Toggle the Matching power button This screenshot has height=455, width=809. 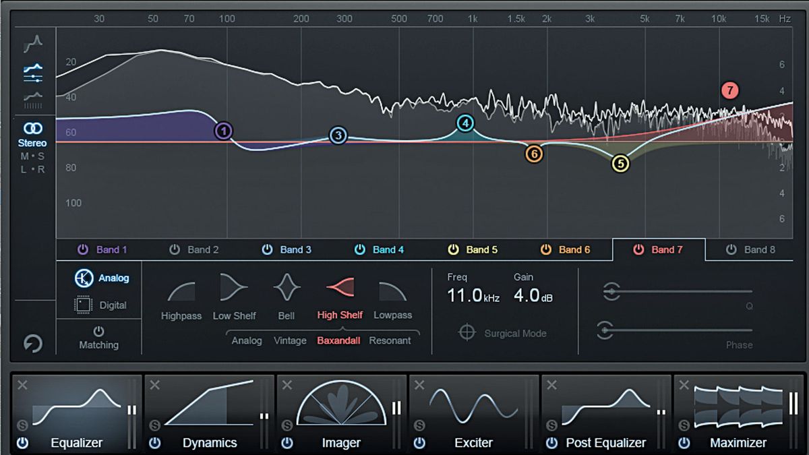coord(99,331)
